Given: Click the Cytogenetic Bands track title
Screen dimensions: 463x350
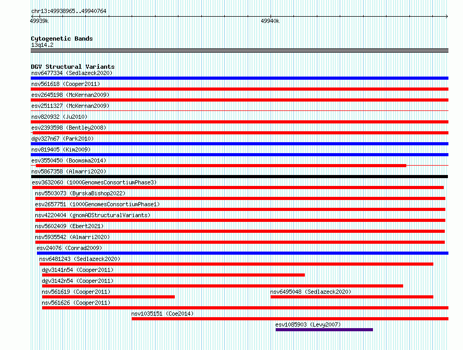Looking at the screenshot, I should point(62,39).
